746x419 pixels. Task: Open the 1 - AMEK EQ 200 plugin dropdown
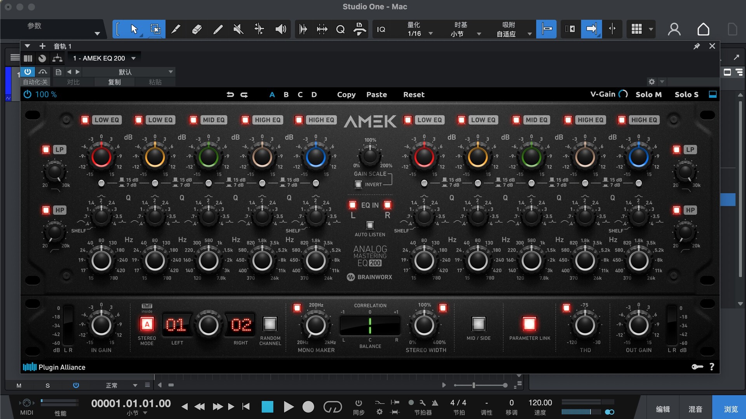104,58
